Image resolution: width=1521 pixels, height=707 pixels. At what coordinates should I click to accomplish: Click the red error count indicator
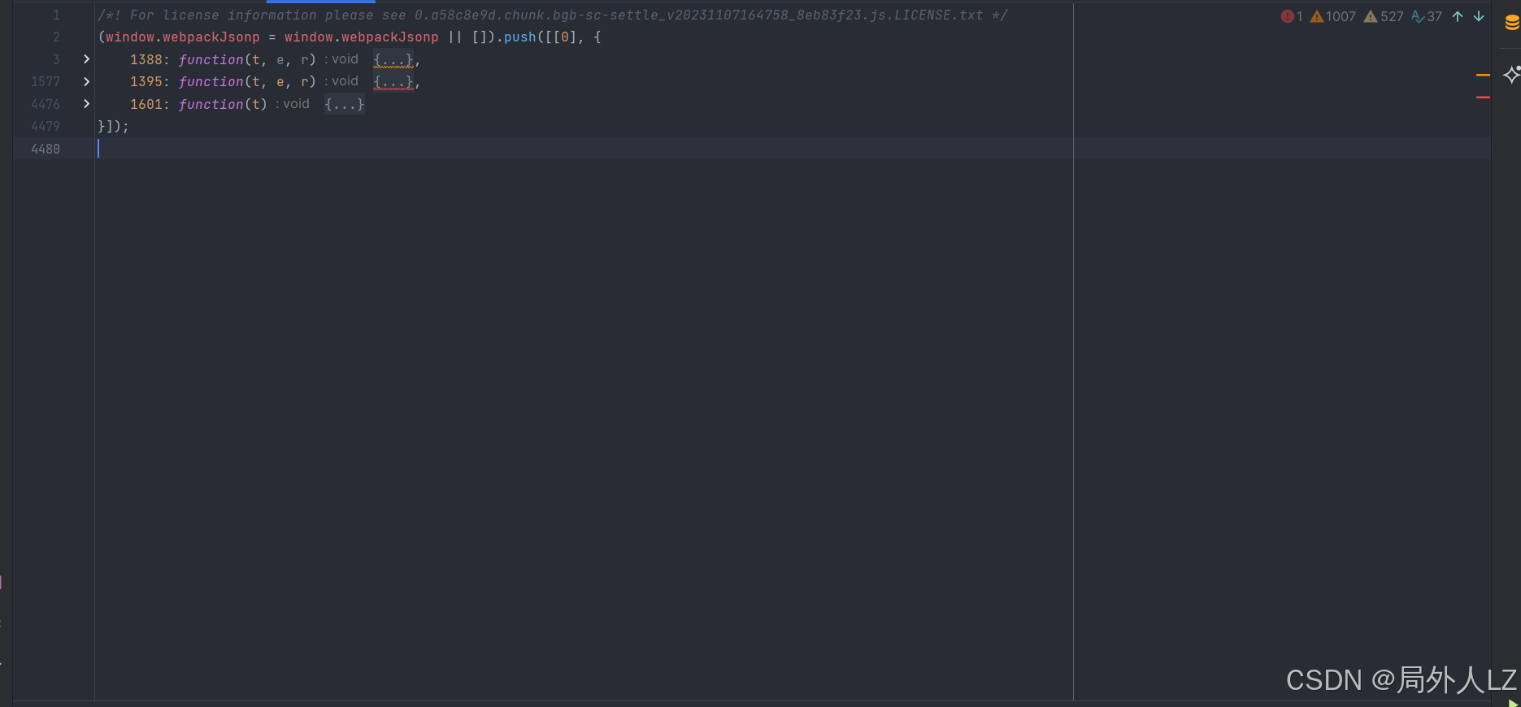[x=1291, y=16]
